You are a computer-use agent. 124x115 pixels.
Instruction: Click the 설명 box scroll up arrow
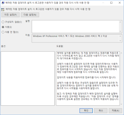point(120,22)
